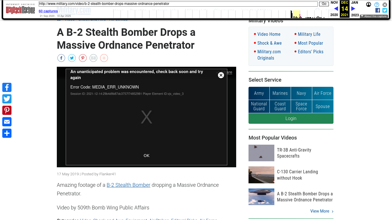Close the video error dialog

pyautogui.click(x=221, y=75)
